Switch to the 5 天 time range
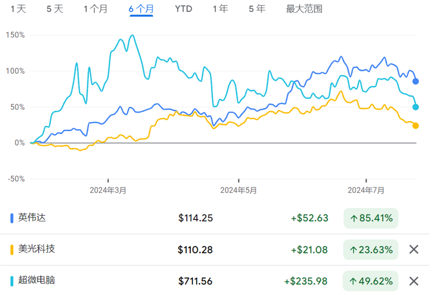Viewport: 434px width, 295px height. pos(55,9)
